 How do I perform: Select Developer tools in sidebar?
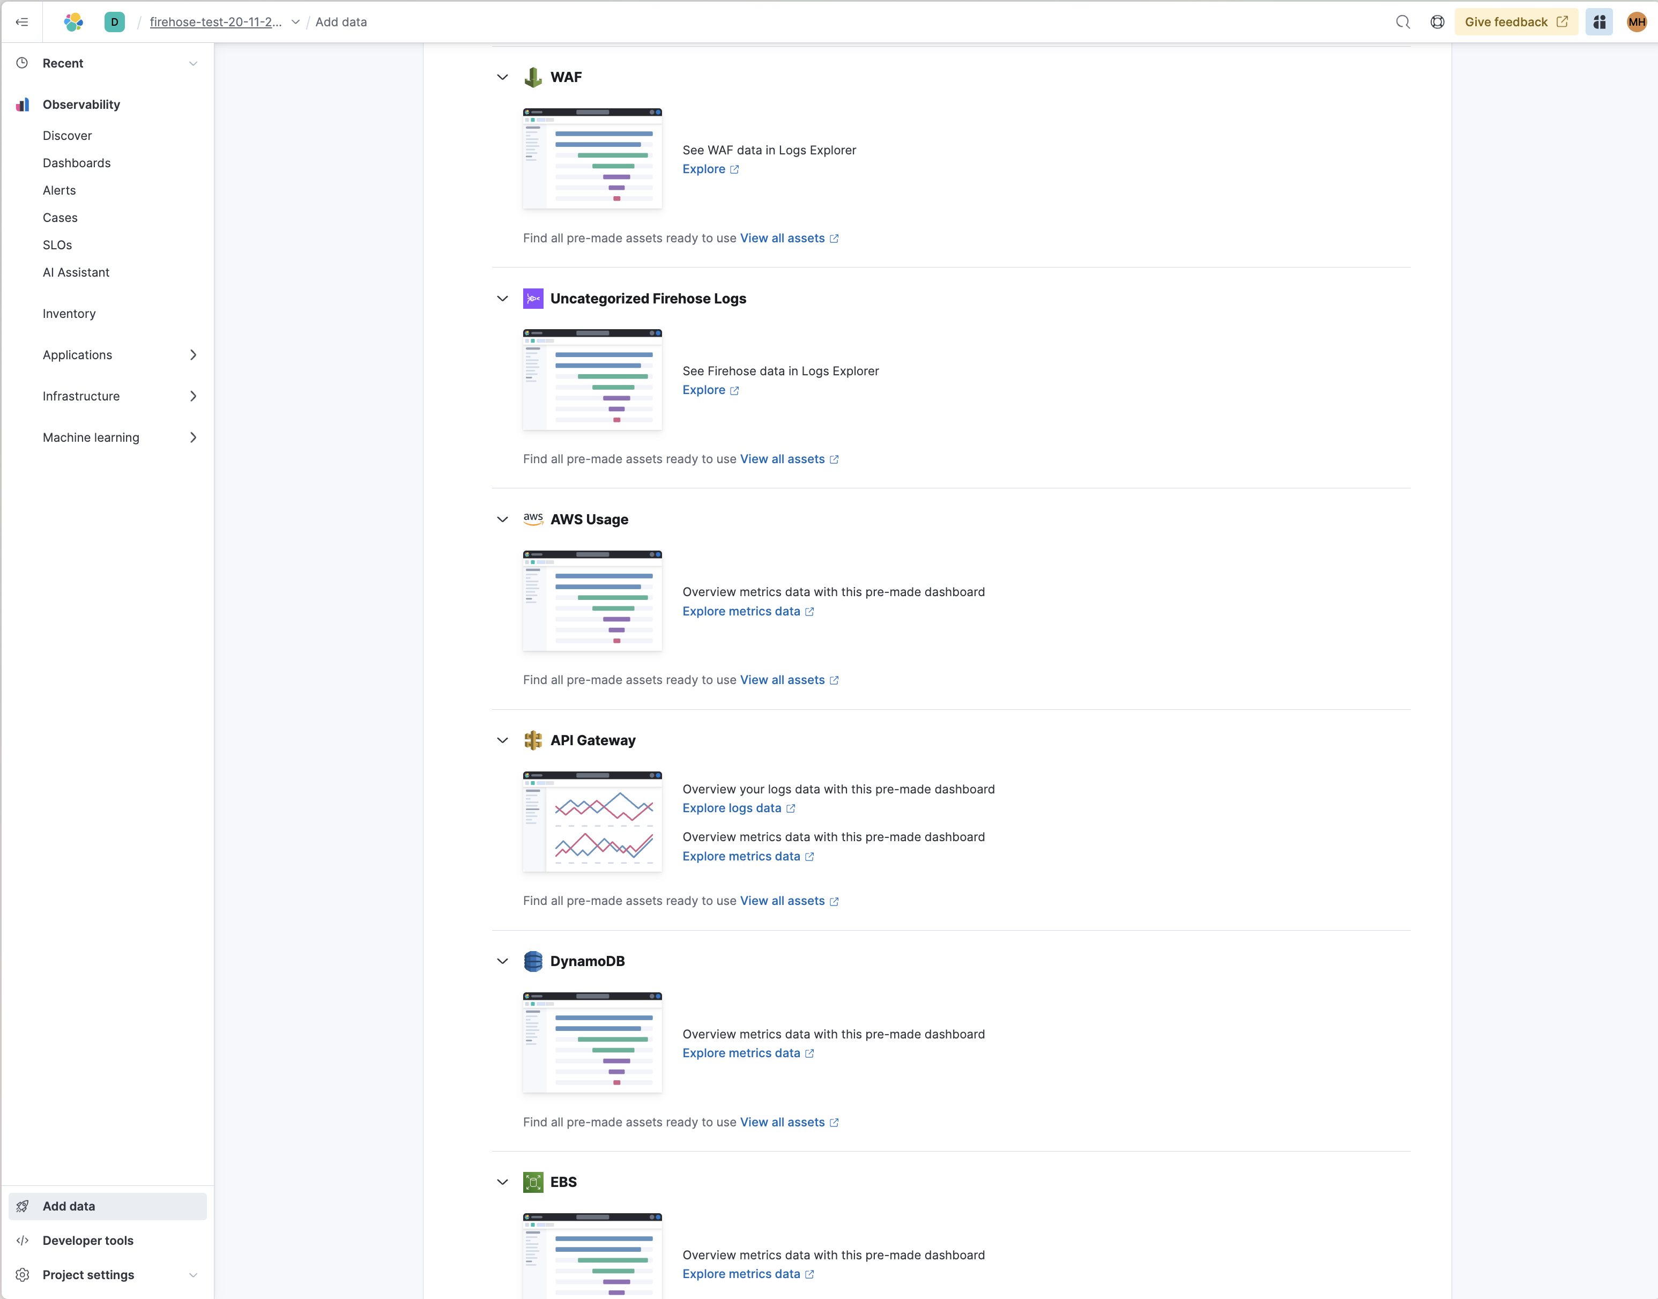tap(87, 1241)
